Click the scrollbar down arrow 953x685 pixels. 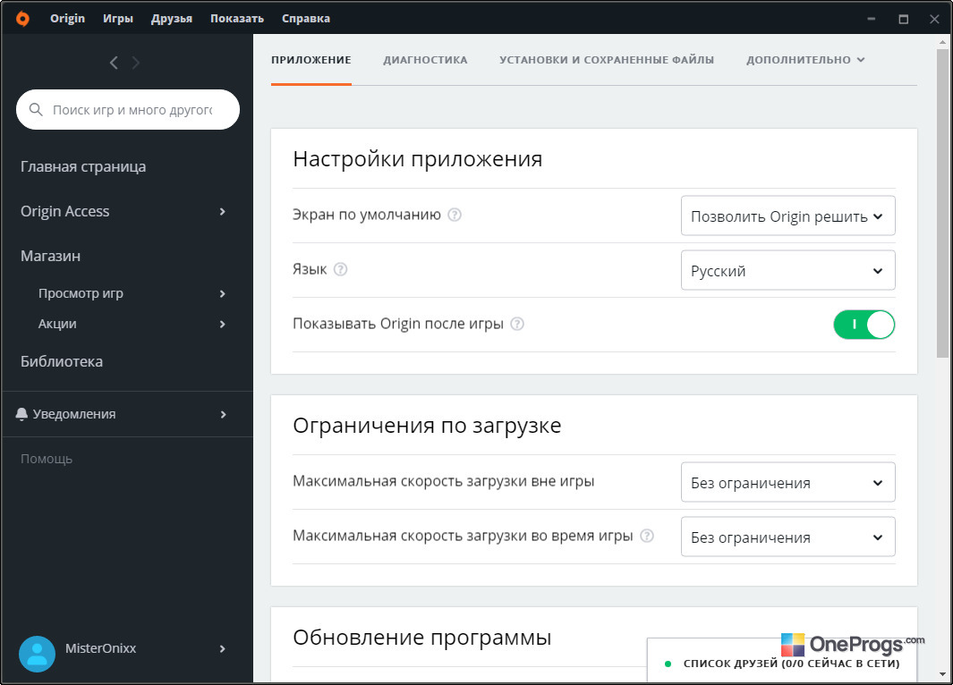pos(942,674)
